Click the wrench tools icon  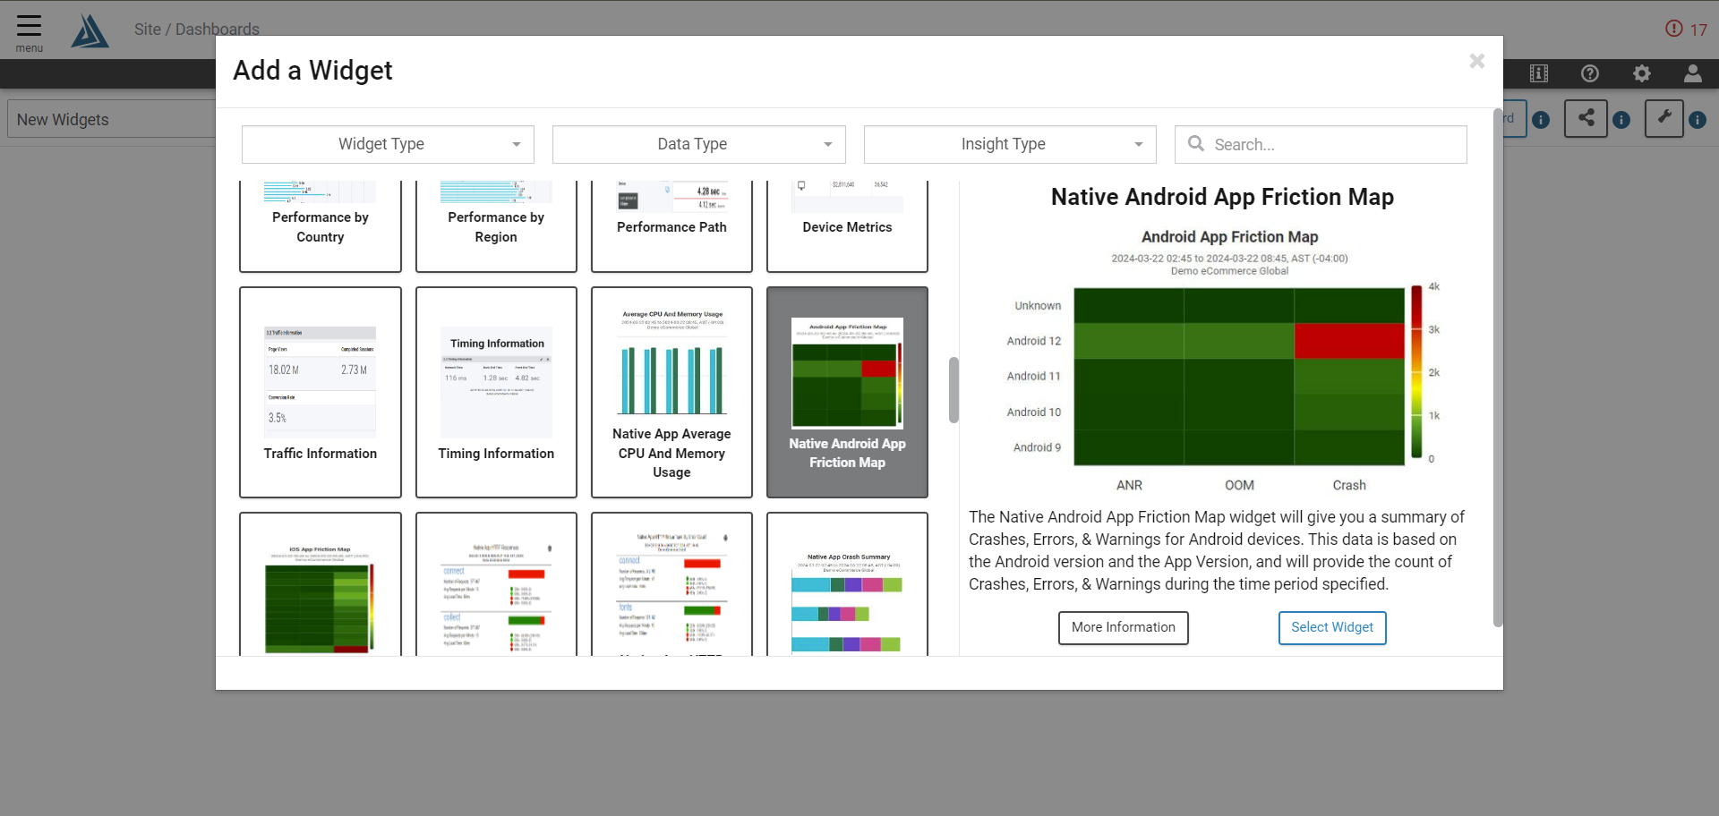tap(1663, 118)
